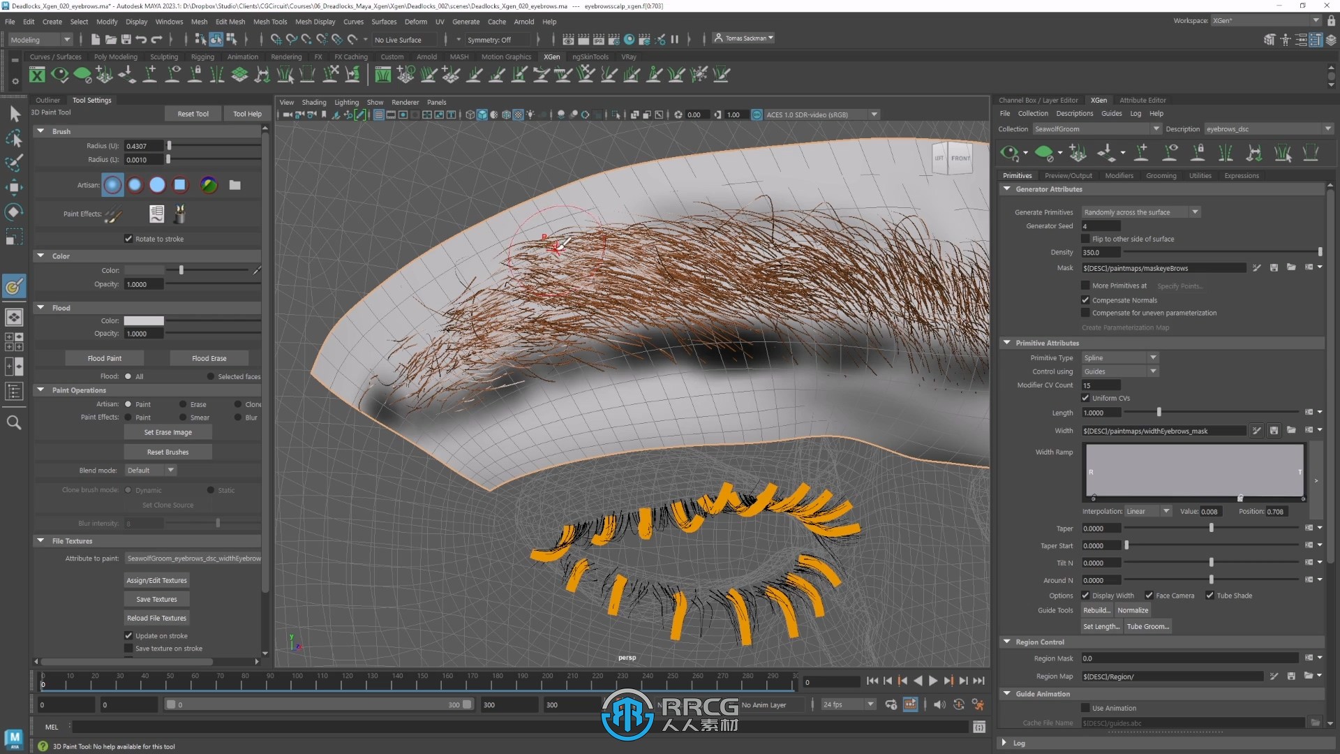Switch to the Modifiers tab

(x=1119, y=176)
